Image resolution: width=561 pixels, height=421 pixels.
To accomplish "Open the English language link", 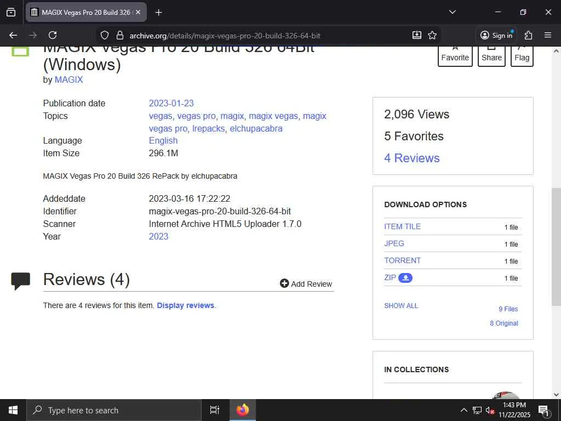I will pos(163,140).
